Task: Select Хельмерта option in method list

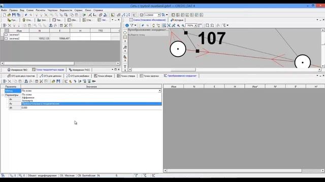Action: click(91, 101)
